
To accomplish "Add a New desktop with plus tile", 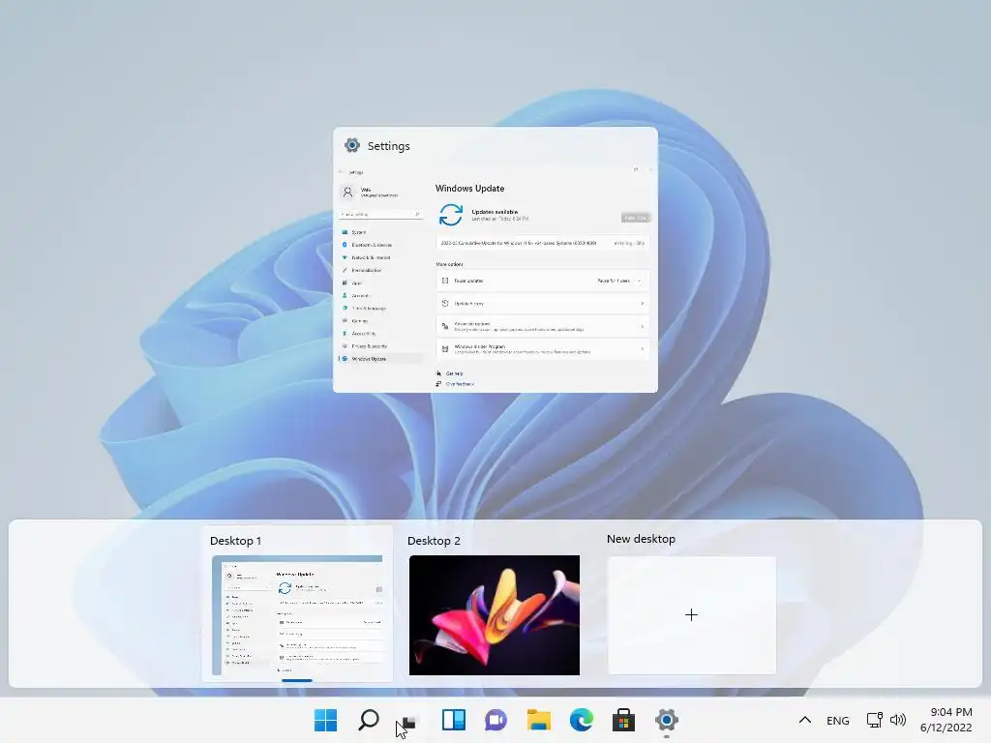I will click(x=691, y=615).
